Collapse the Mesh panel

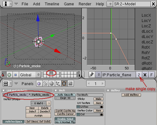point(56,90)
